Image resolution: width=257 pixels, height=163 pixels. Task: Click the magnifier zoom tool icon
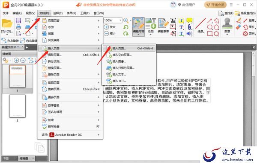[x=126, y=20]
